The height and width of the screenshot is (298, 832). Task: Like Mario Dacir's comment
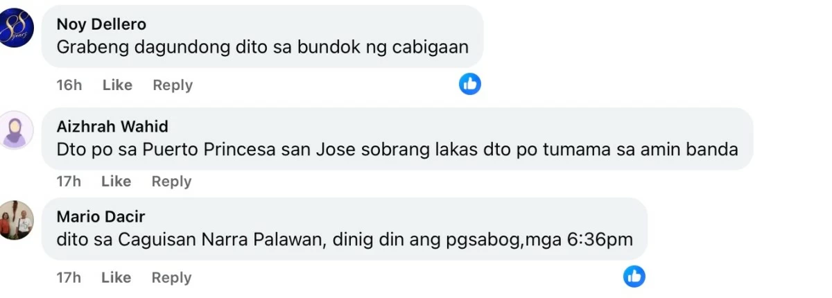[x=116, y=278]
